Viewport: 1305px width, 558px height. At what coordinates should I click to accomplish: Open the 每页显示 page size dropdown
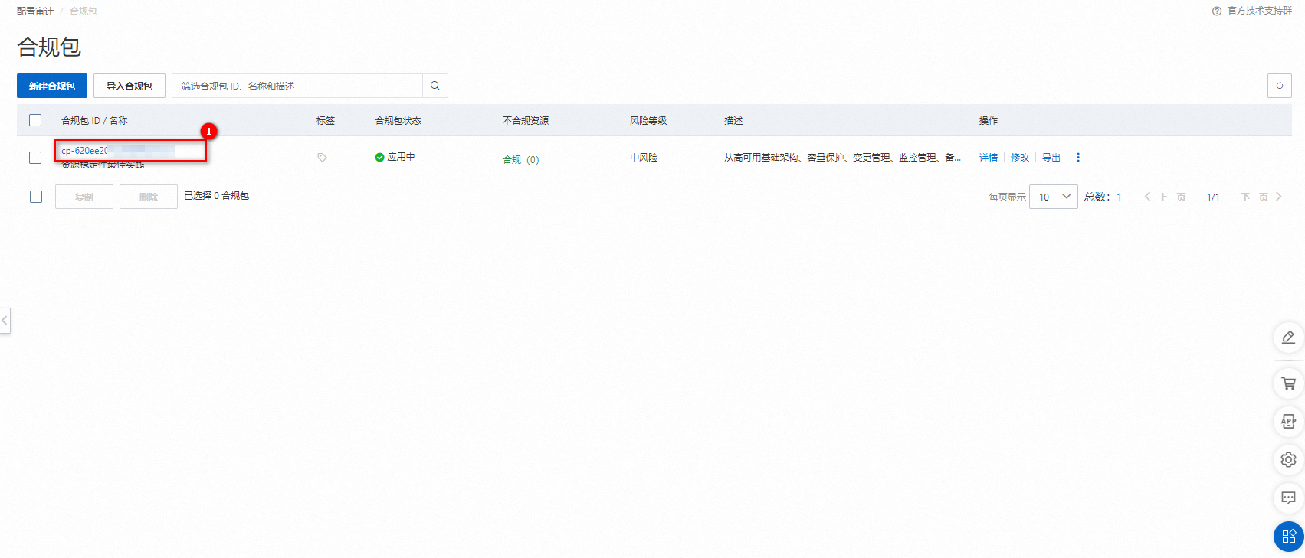point(1054,197)
